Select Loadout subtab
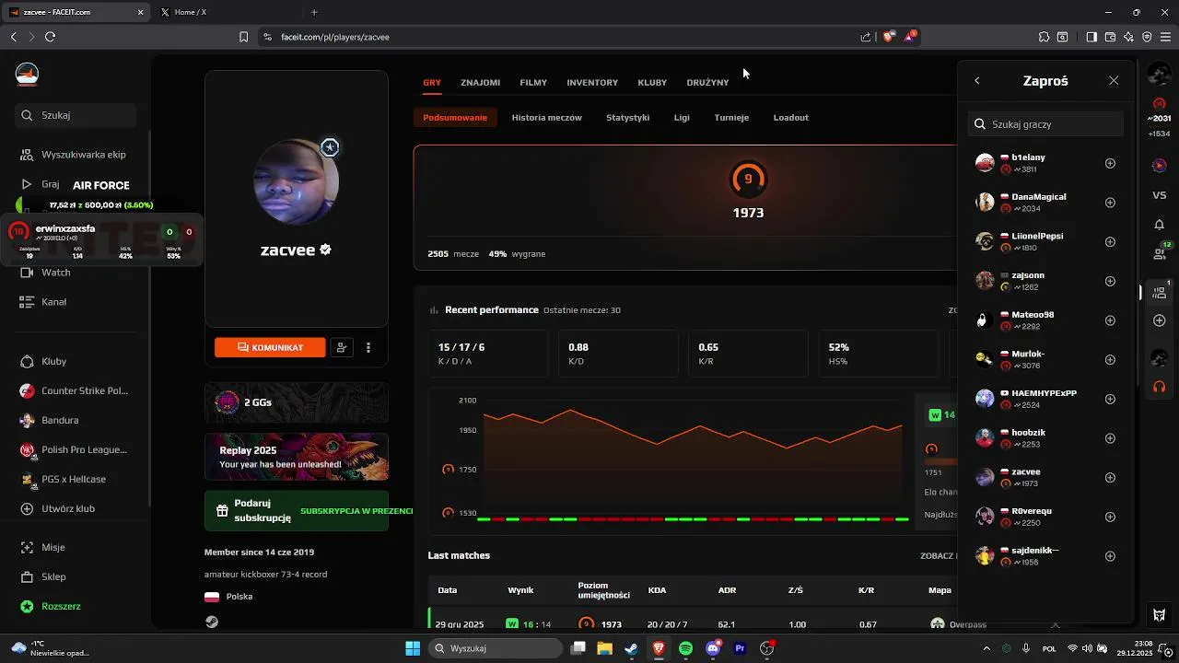 (790, 118)
